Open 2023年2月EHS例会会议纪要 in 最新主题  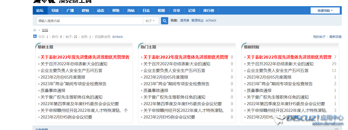click(x=66, y=117)
